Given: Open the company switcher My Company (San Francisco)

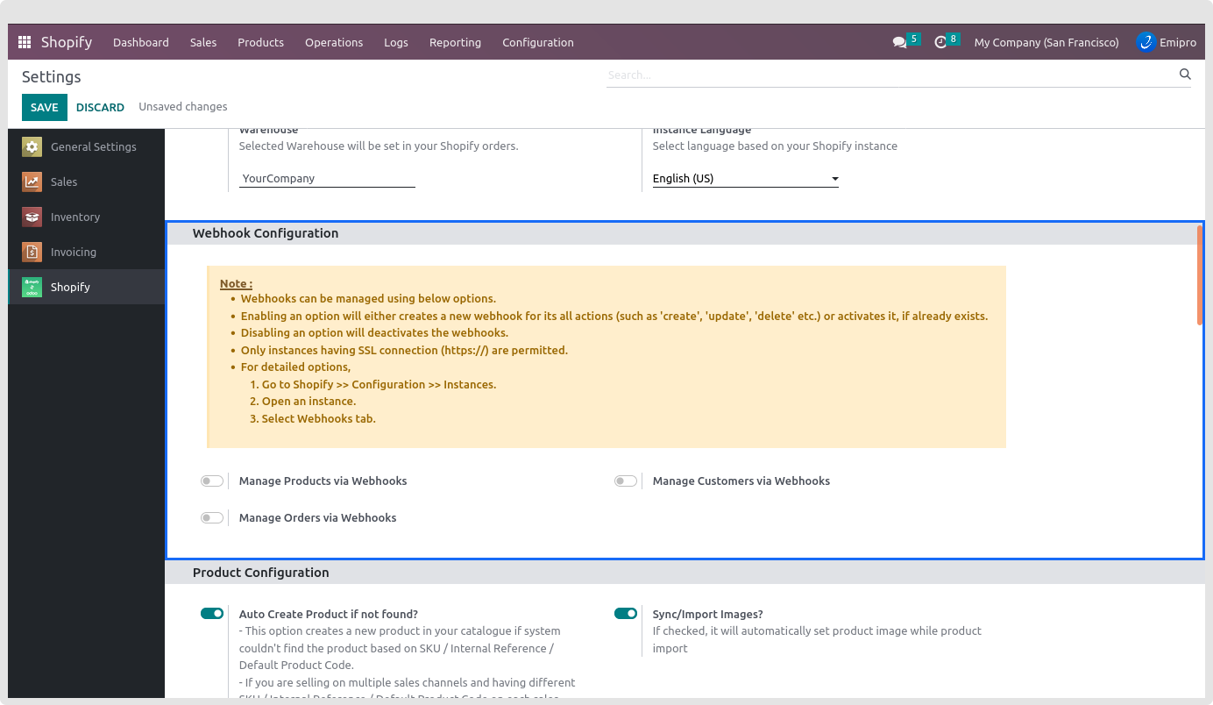Looking at the screenshot, I should [1046, 42].
